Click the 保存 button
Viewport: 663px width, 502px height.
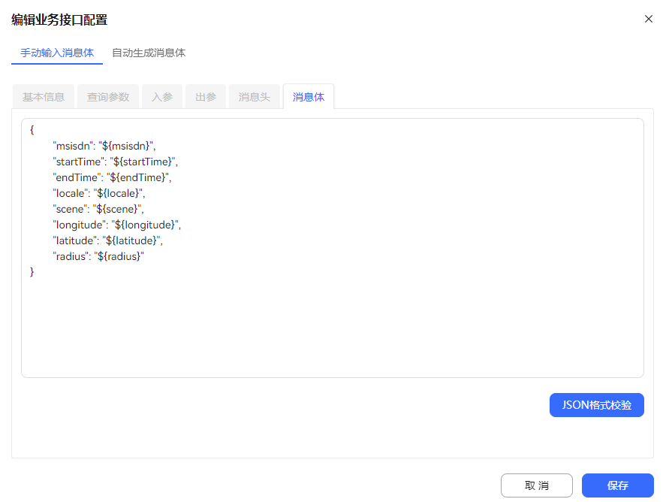coord(618,485)
